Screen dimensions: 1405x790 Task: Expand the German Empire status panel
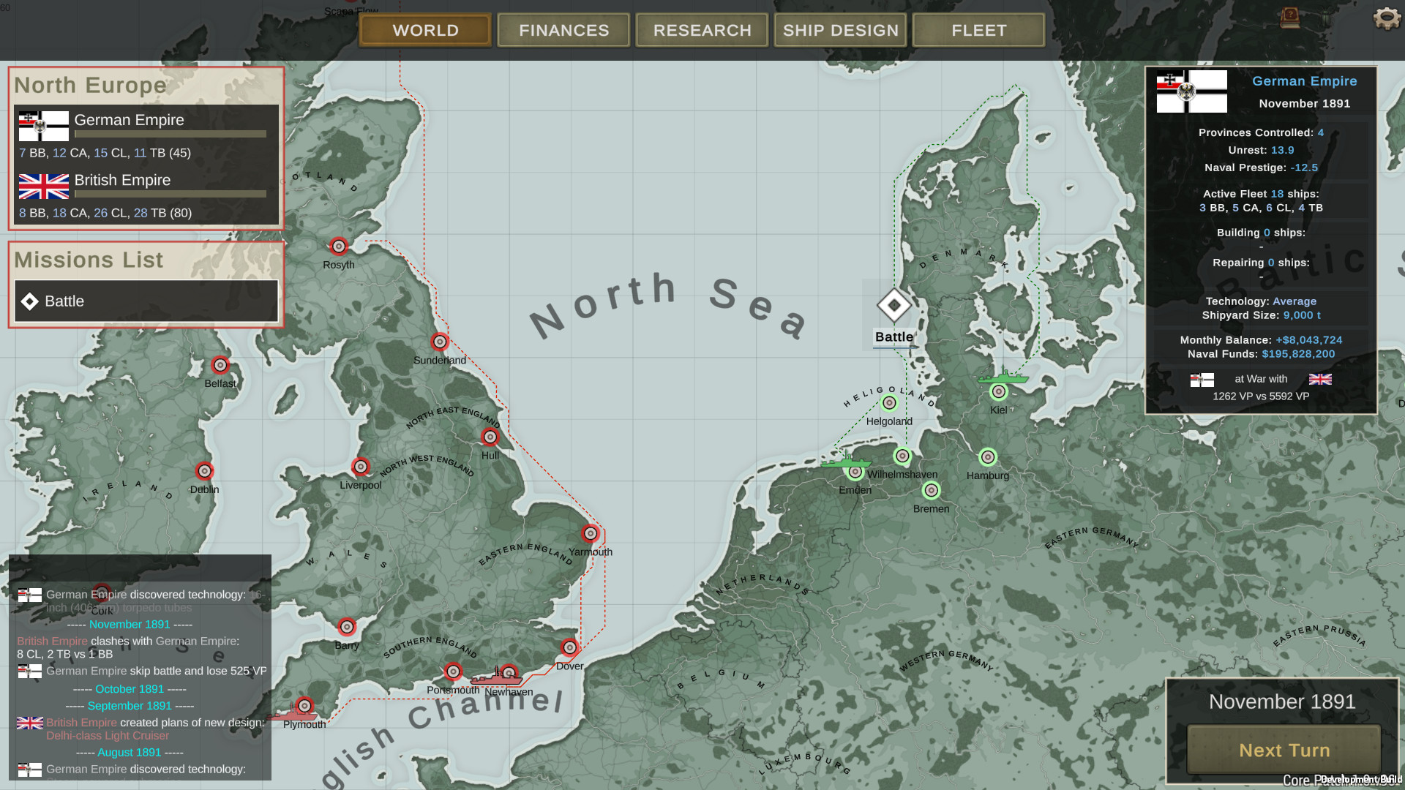[1304, 80]
